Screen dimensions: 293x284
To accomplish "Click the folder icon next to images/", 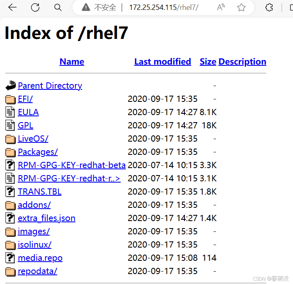I will [x=10, y=232].
